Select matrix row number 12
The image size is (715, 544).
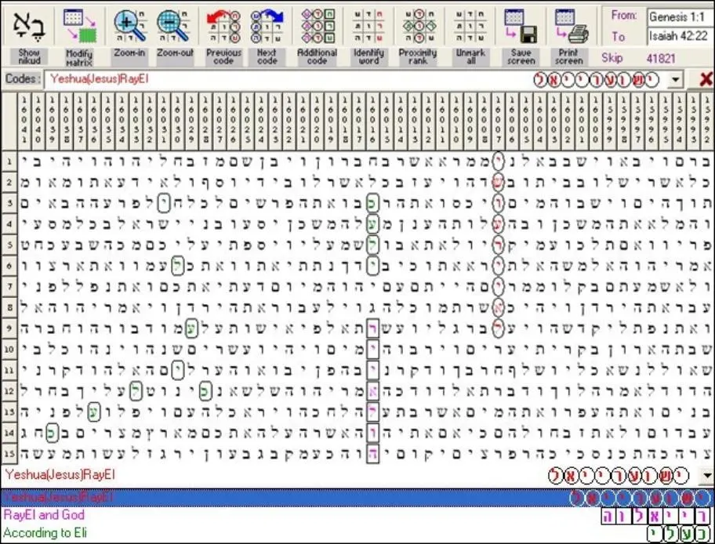tap(9, 391)
